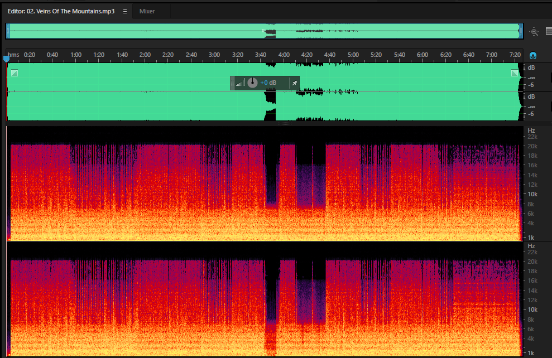
Task: Click the blue headphones icon by the timeline
Action: [x=533, y=55]
